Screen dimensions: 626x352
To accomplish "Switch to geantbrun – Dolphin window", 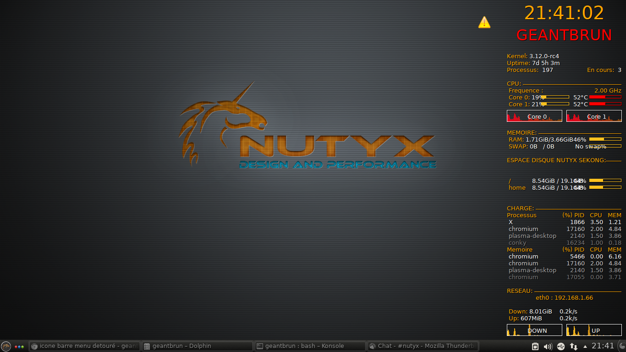I will (198, 346).
